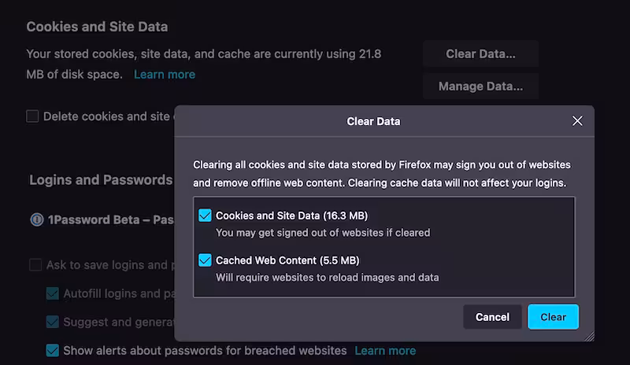
Task: Toggle Ask to save logins checkbox
Action: [x=35, y=265]
